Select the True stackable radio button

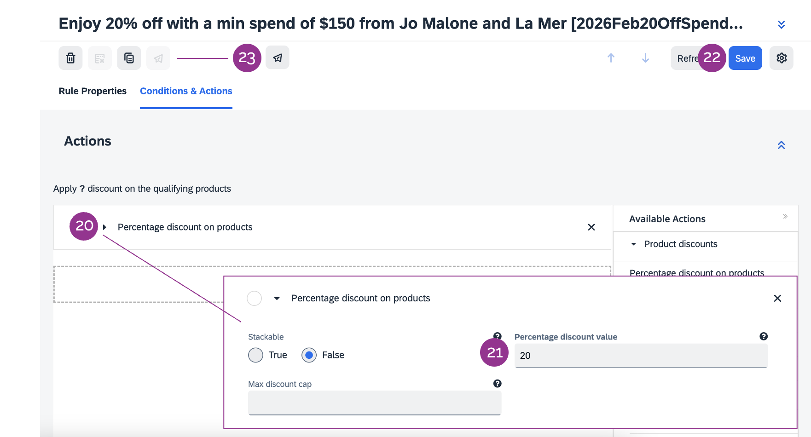[x=256, y=355]
